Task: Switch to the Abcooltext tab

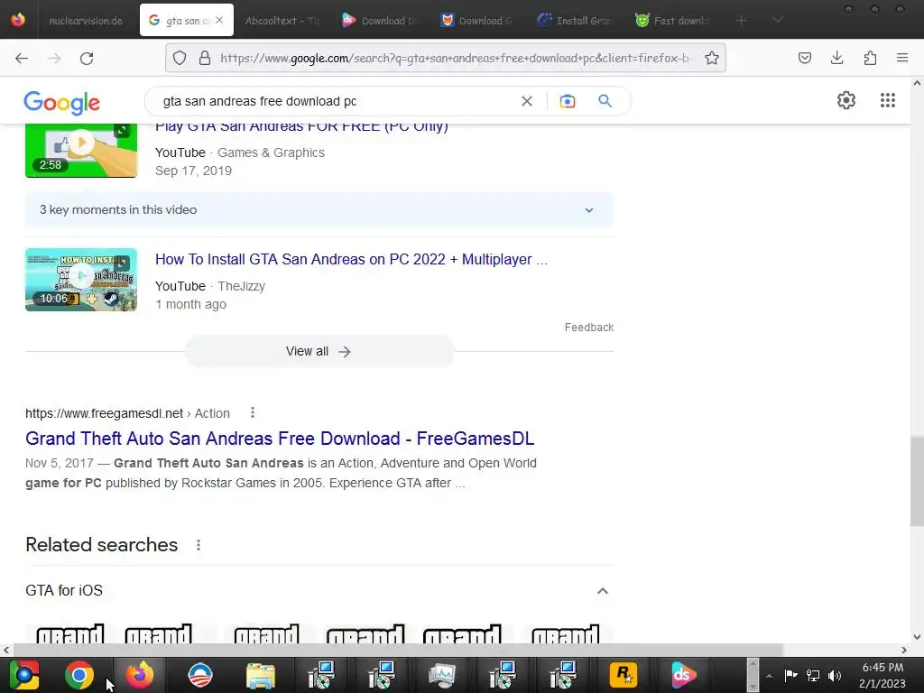Action: [282, 21]
